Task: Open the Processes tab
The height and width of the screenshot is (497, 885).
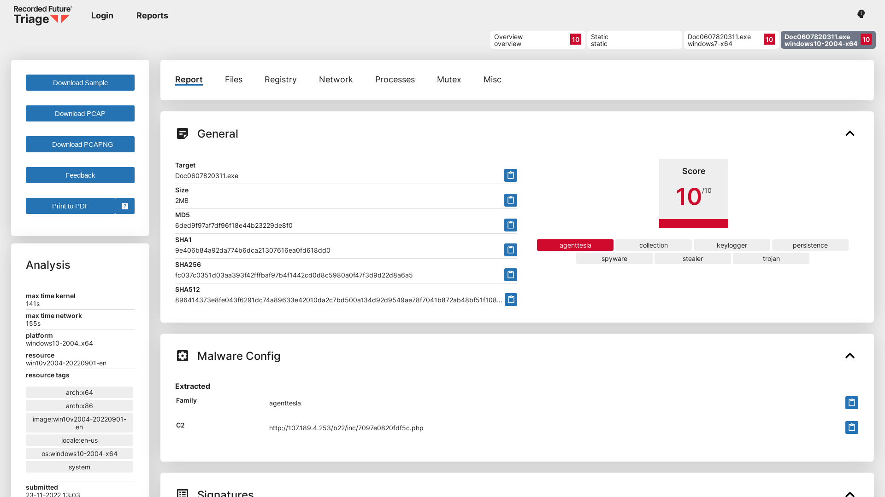Action: click(395, 79)
